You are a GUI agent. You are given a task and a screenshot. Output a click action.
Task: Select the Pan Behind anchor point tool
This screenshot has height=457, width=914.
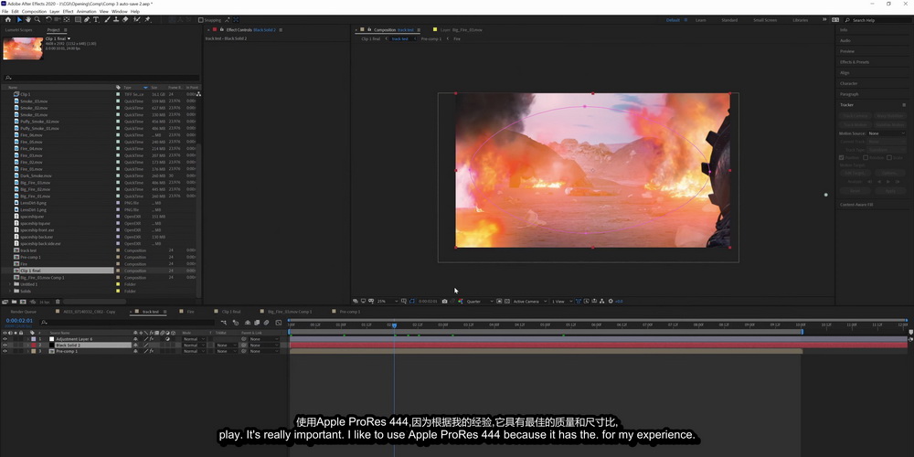(66, 20)
